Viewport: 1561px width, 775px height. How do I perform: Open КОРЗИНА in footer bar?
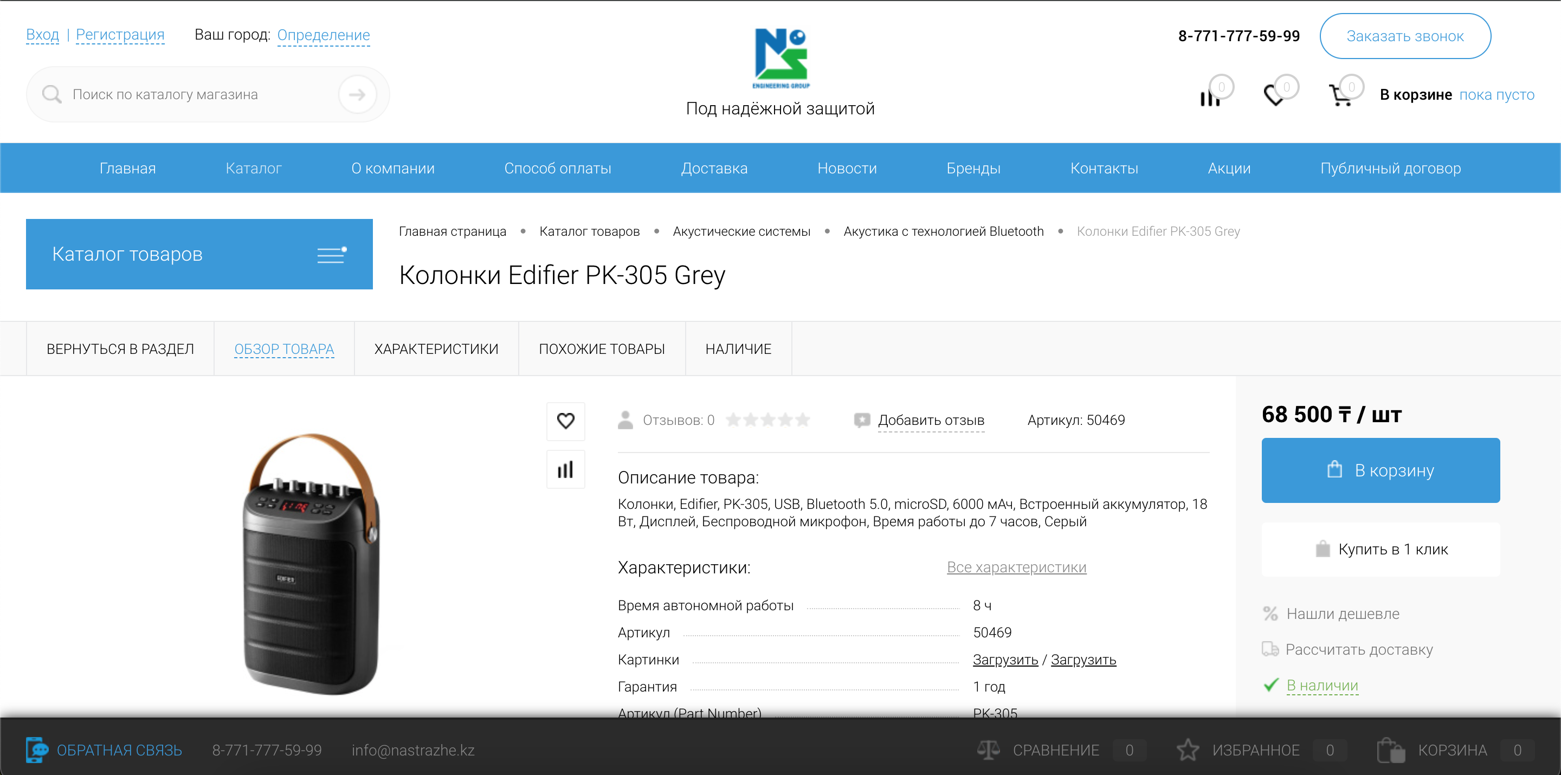[x=1452, y=750]
